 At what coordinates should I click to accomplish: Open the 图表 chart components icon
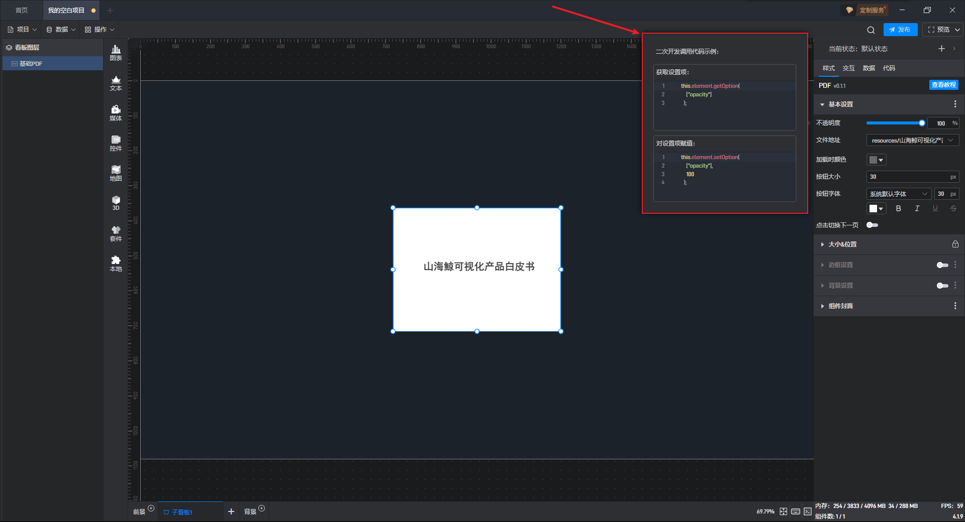click(x=116, y=52)
